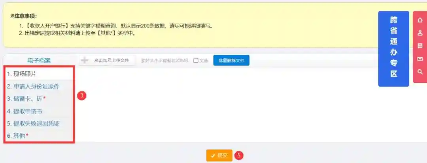Click the empty file preview area
427x163 pixels.
(x=251, y=104)
